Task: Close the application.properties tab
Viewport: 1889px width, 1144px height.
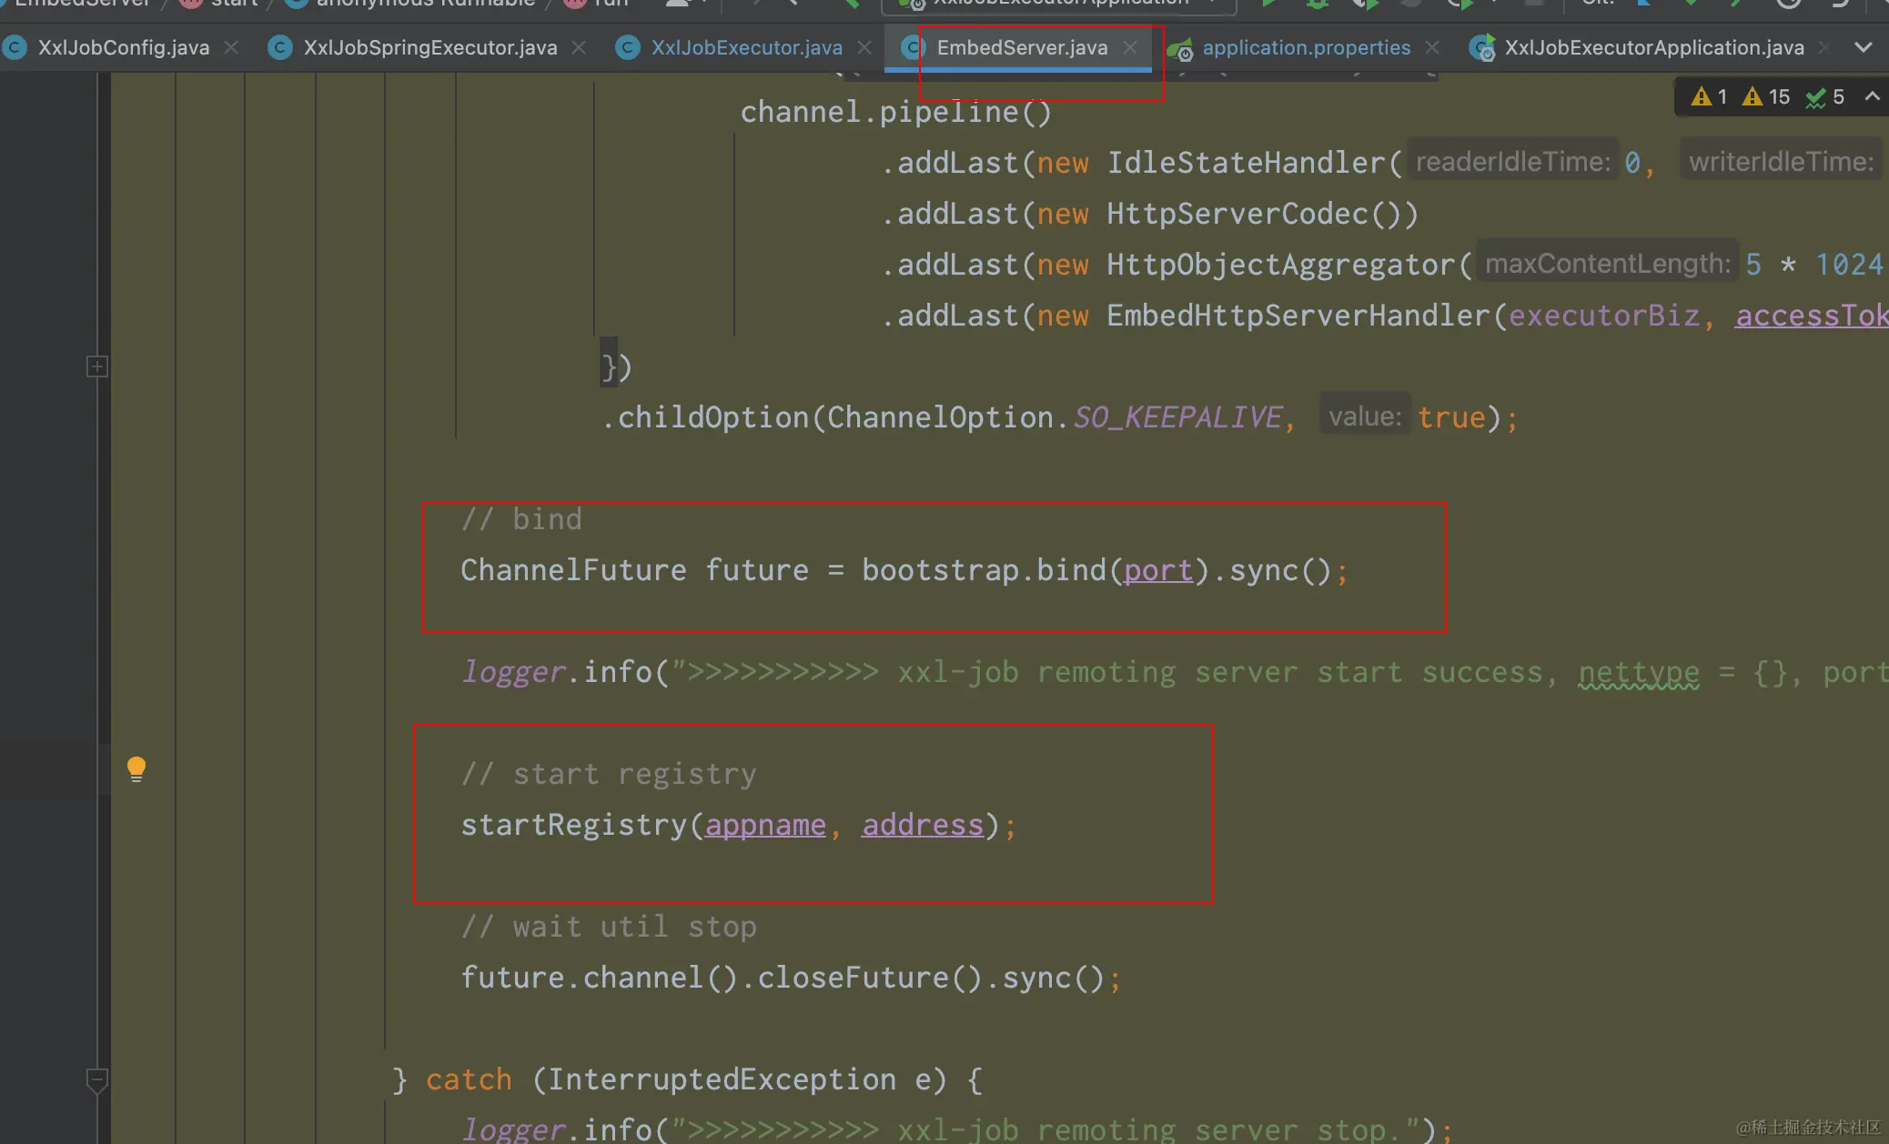Action: tap(1432, 47)
